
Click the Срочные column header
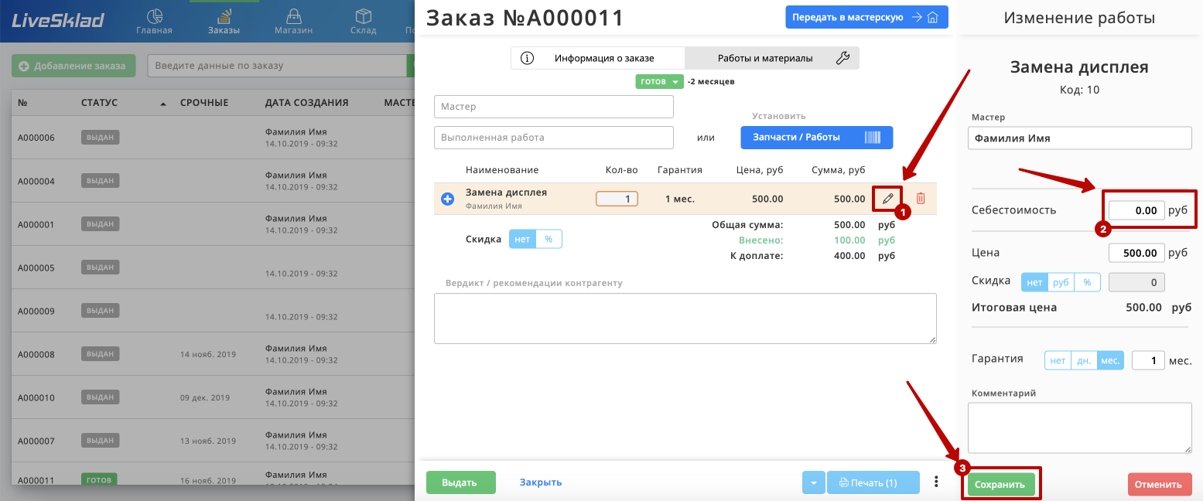[x=204, y=102]
